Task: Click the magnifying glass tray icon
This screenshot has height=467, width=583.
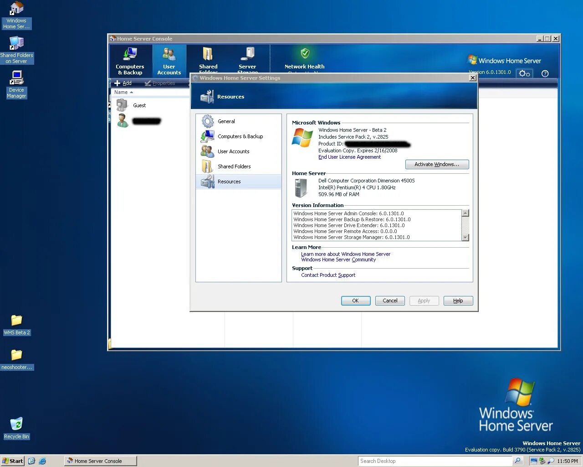Action: [551, 461]
